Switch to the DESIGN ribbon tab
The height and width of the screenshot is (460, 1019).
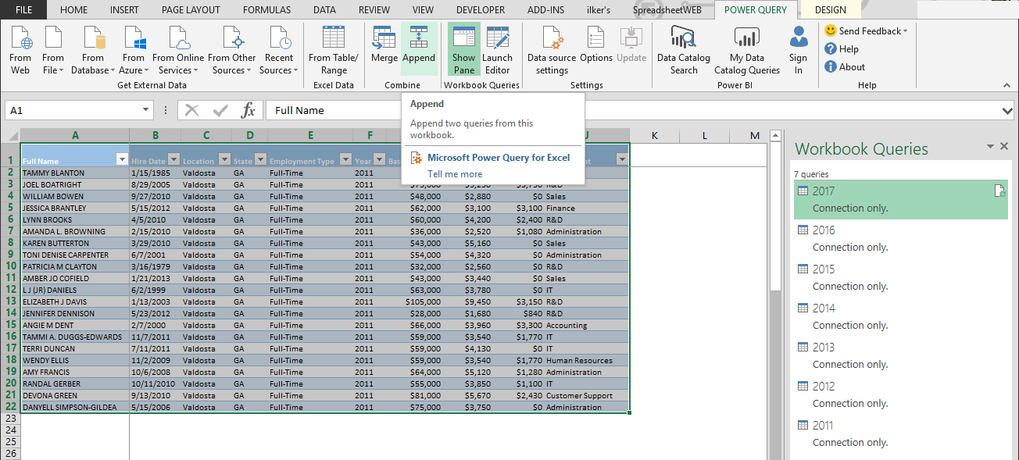click(x=829, y=9)
